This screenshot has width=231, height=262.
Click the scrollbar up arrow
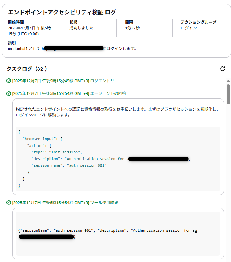click(x=228, y=81)
